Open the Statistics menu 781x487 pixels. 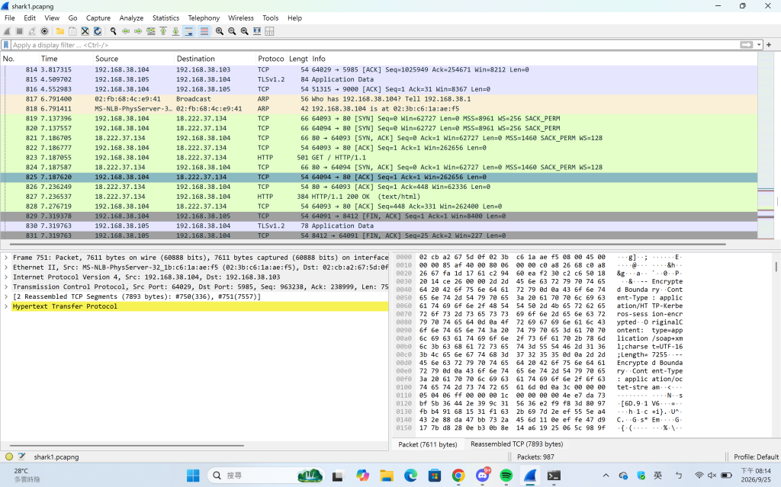click(x=166, y=18)
